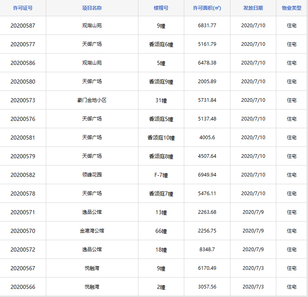Click 豪门金地小区 project name
Screen dimensions: 308x297
[92, 100]
